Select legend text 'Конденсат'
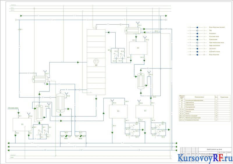This screenshot has width=233, height=164. click(213, 33)
